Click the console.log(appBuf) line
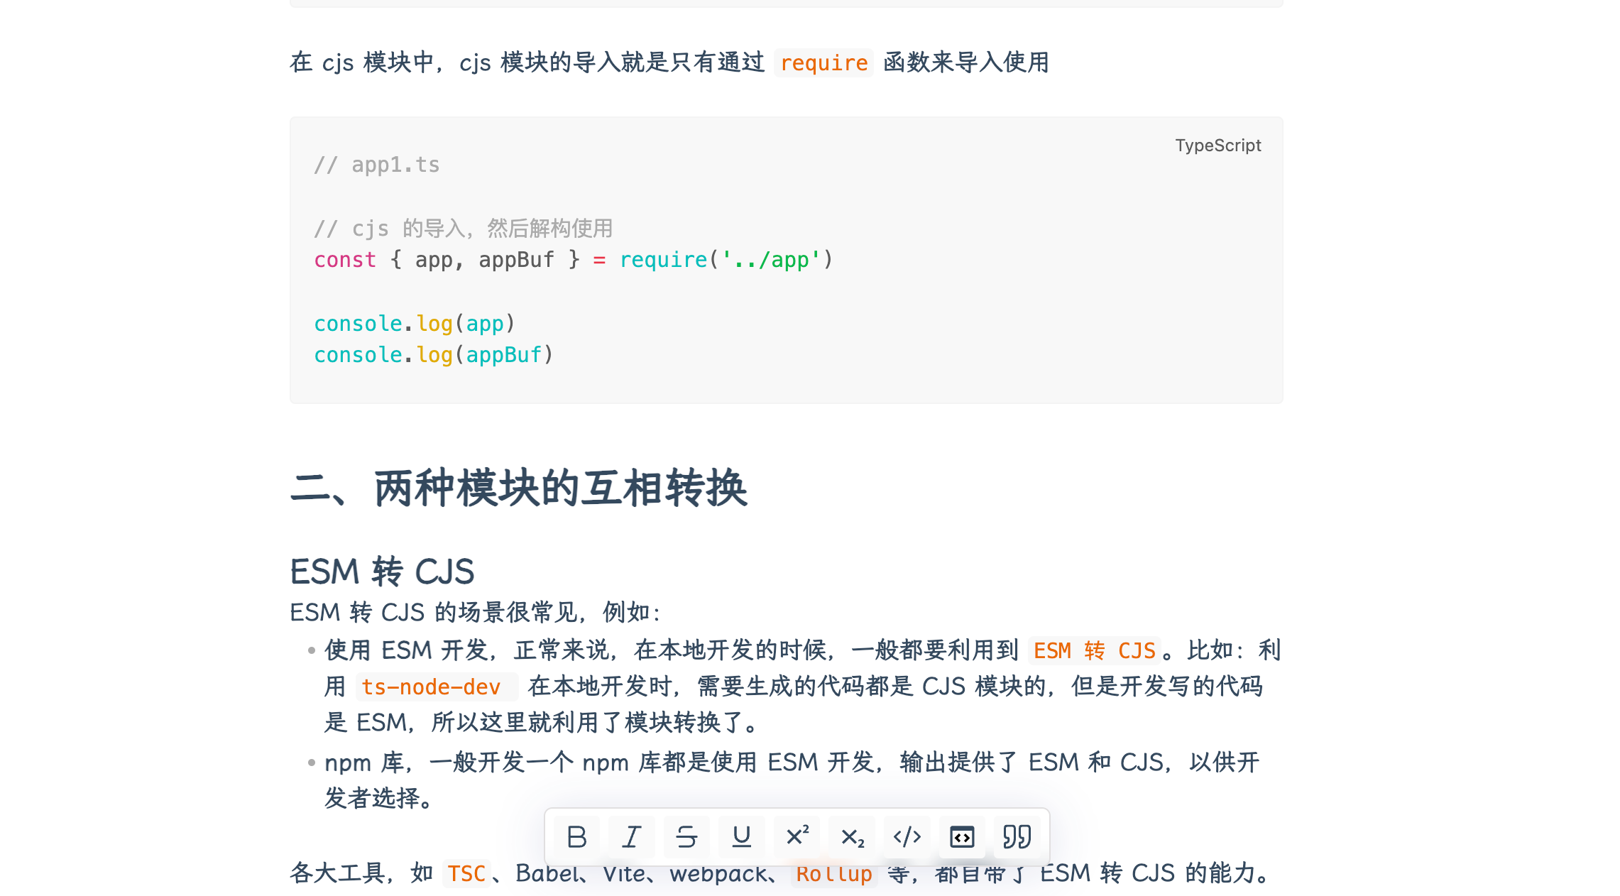 tap(433, 355)
